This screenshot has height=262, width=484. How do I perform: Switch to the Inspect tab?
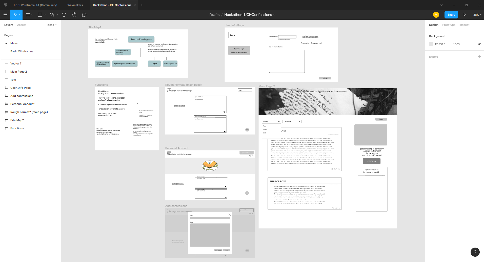(464, 25)
